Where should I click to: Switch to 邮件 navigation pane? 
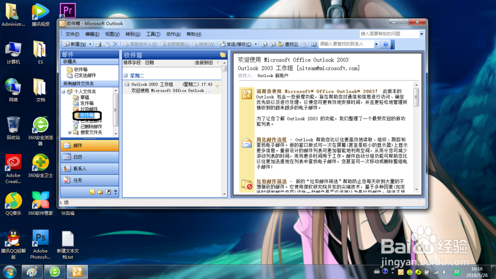pyautogui.click(x=89, y=145)
